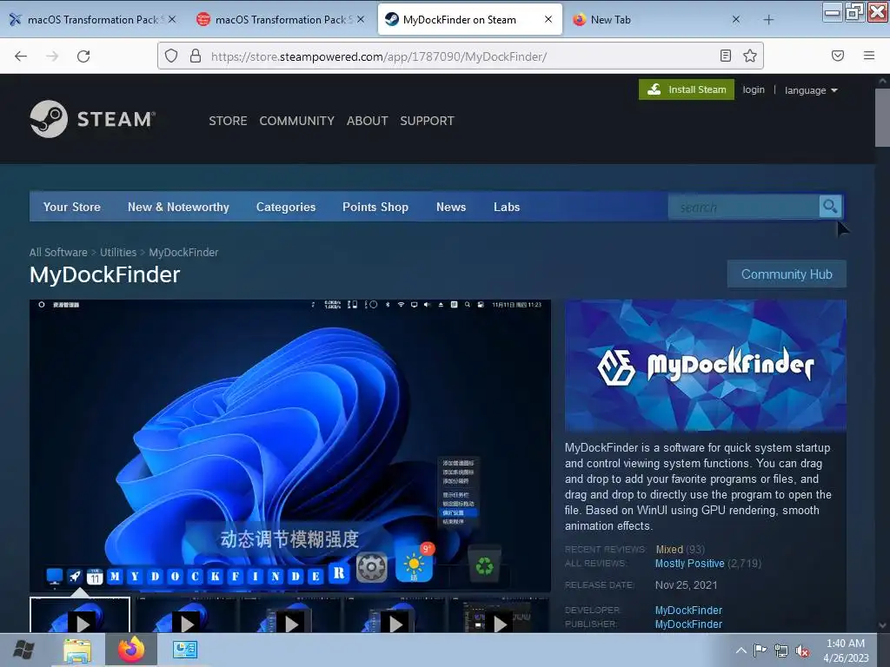Viewport: 890px width, 667px height.
Task: Click the taskbar clock showing 1:40 AM
Action: [846, 650]
